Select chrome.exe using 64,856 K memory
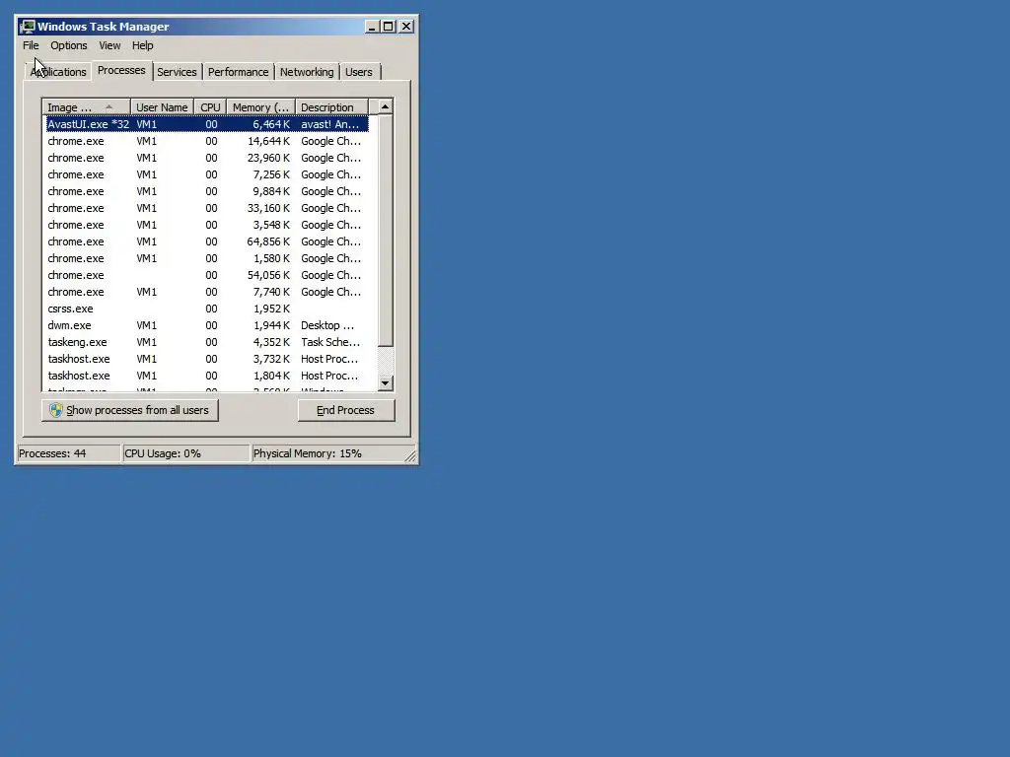1010x757 pixels. tap(207, 241)
